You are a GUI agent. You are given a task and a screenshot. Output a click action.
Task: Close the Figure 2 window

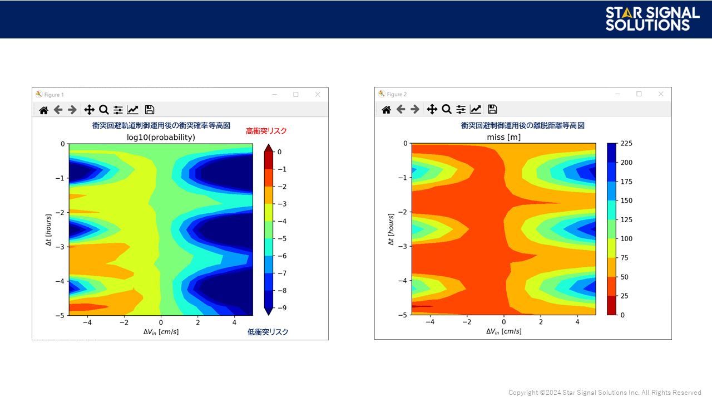tap(661, 94)
